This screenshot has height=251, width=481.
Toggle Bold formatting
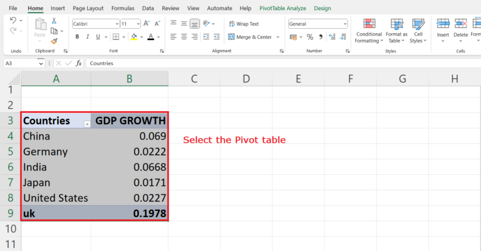point(77,37)
